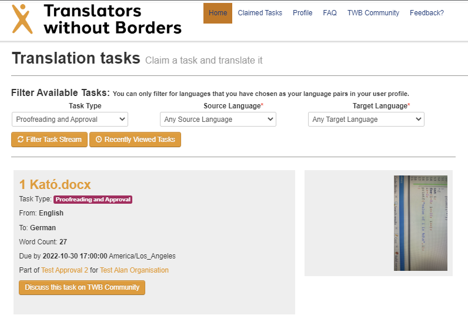Viewport: 468px width, 315px height.
Task: Open the Profile menu item
Action: point(303,13)
